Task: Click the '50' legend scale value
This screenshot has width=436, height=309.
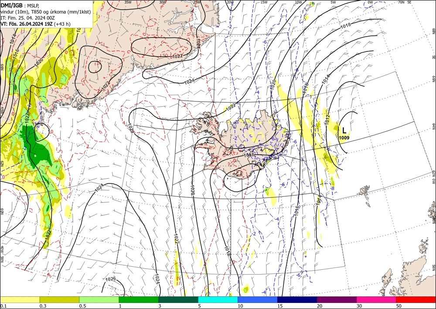Action: pos(399,306)
